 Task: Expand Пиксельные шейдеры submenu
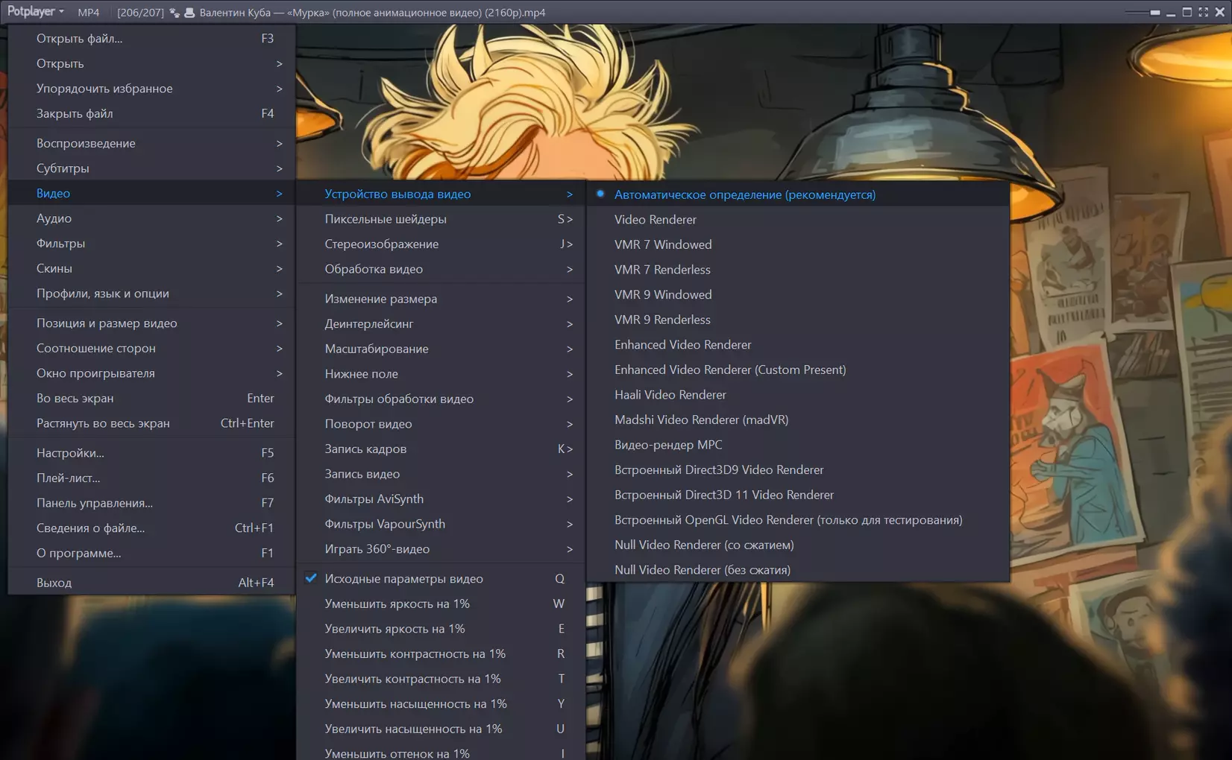pyautogui.click(x=440, y=219)
